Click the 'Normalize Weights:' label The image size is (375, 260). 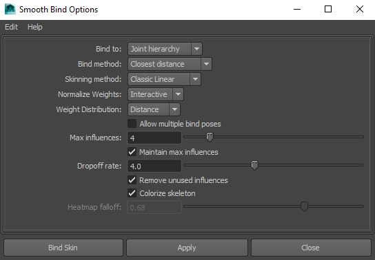pos(90,94)
